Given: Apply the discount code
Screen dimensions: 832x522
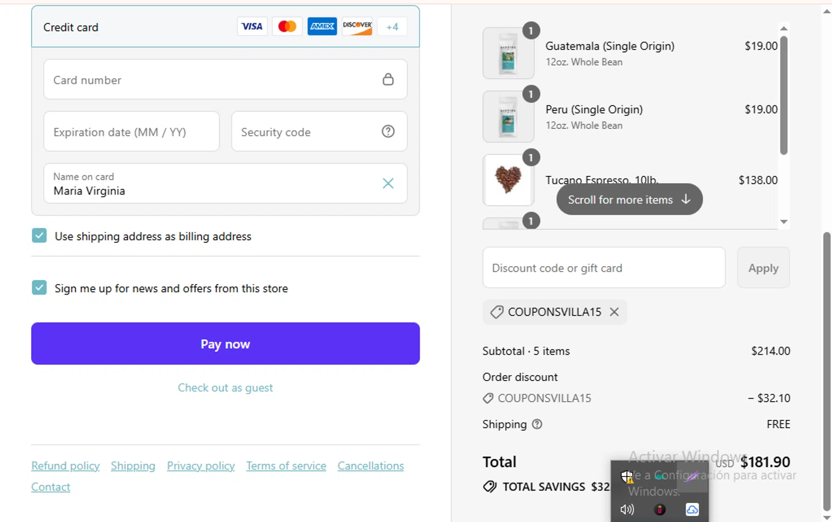Looking at the screenshot, I should pyautogui.click(x=763, y=267).
